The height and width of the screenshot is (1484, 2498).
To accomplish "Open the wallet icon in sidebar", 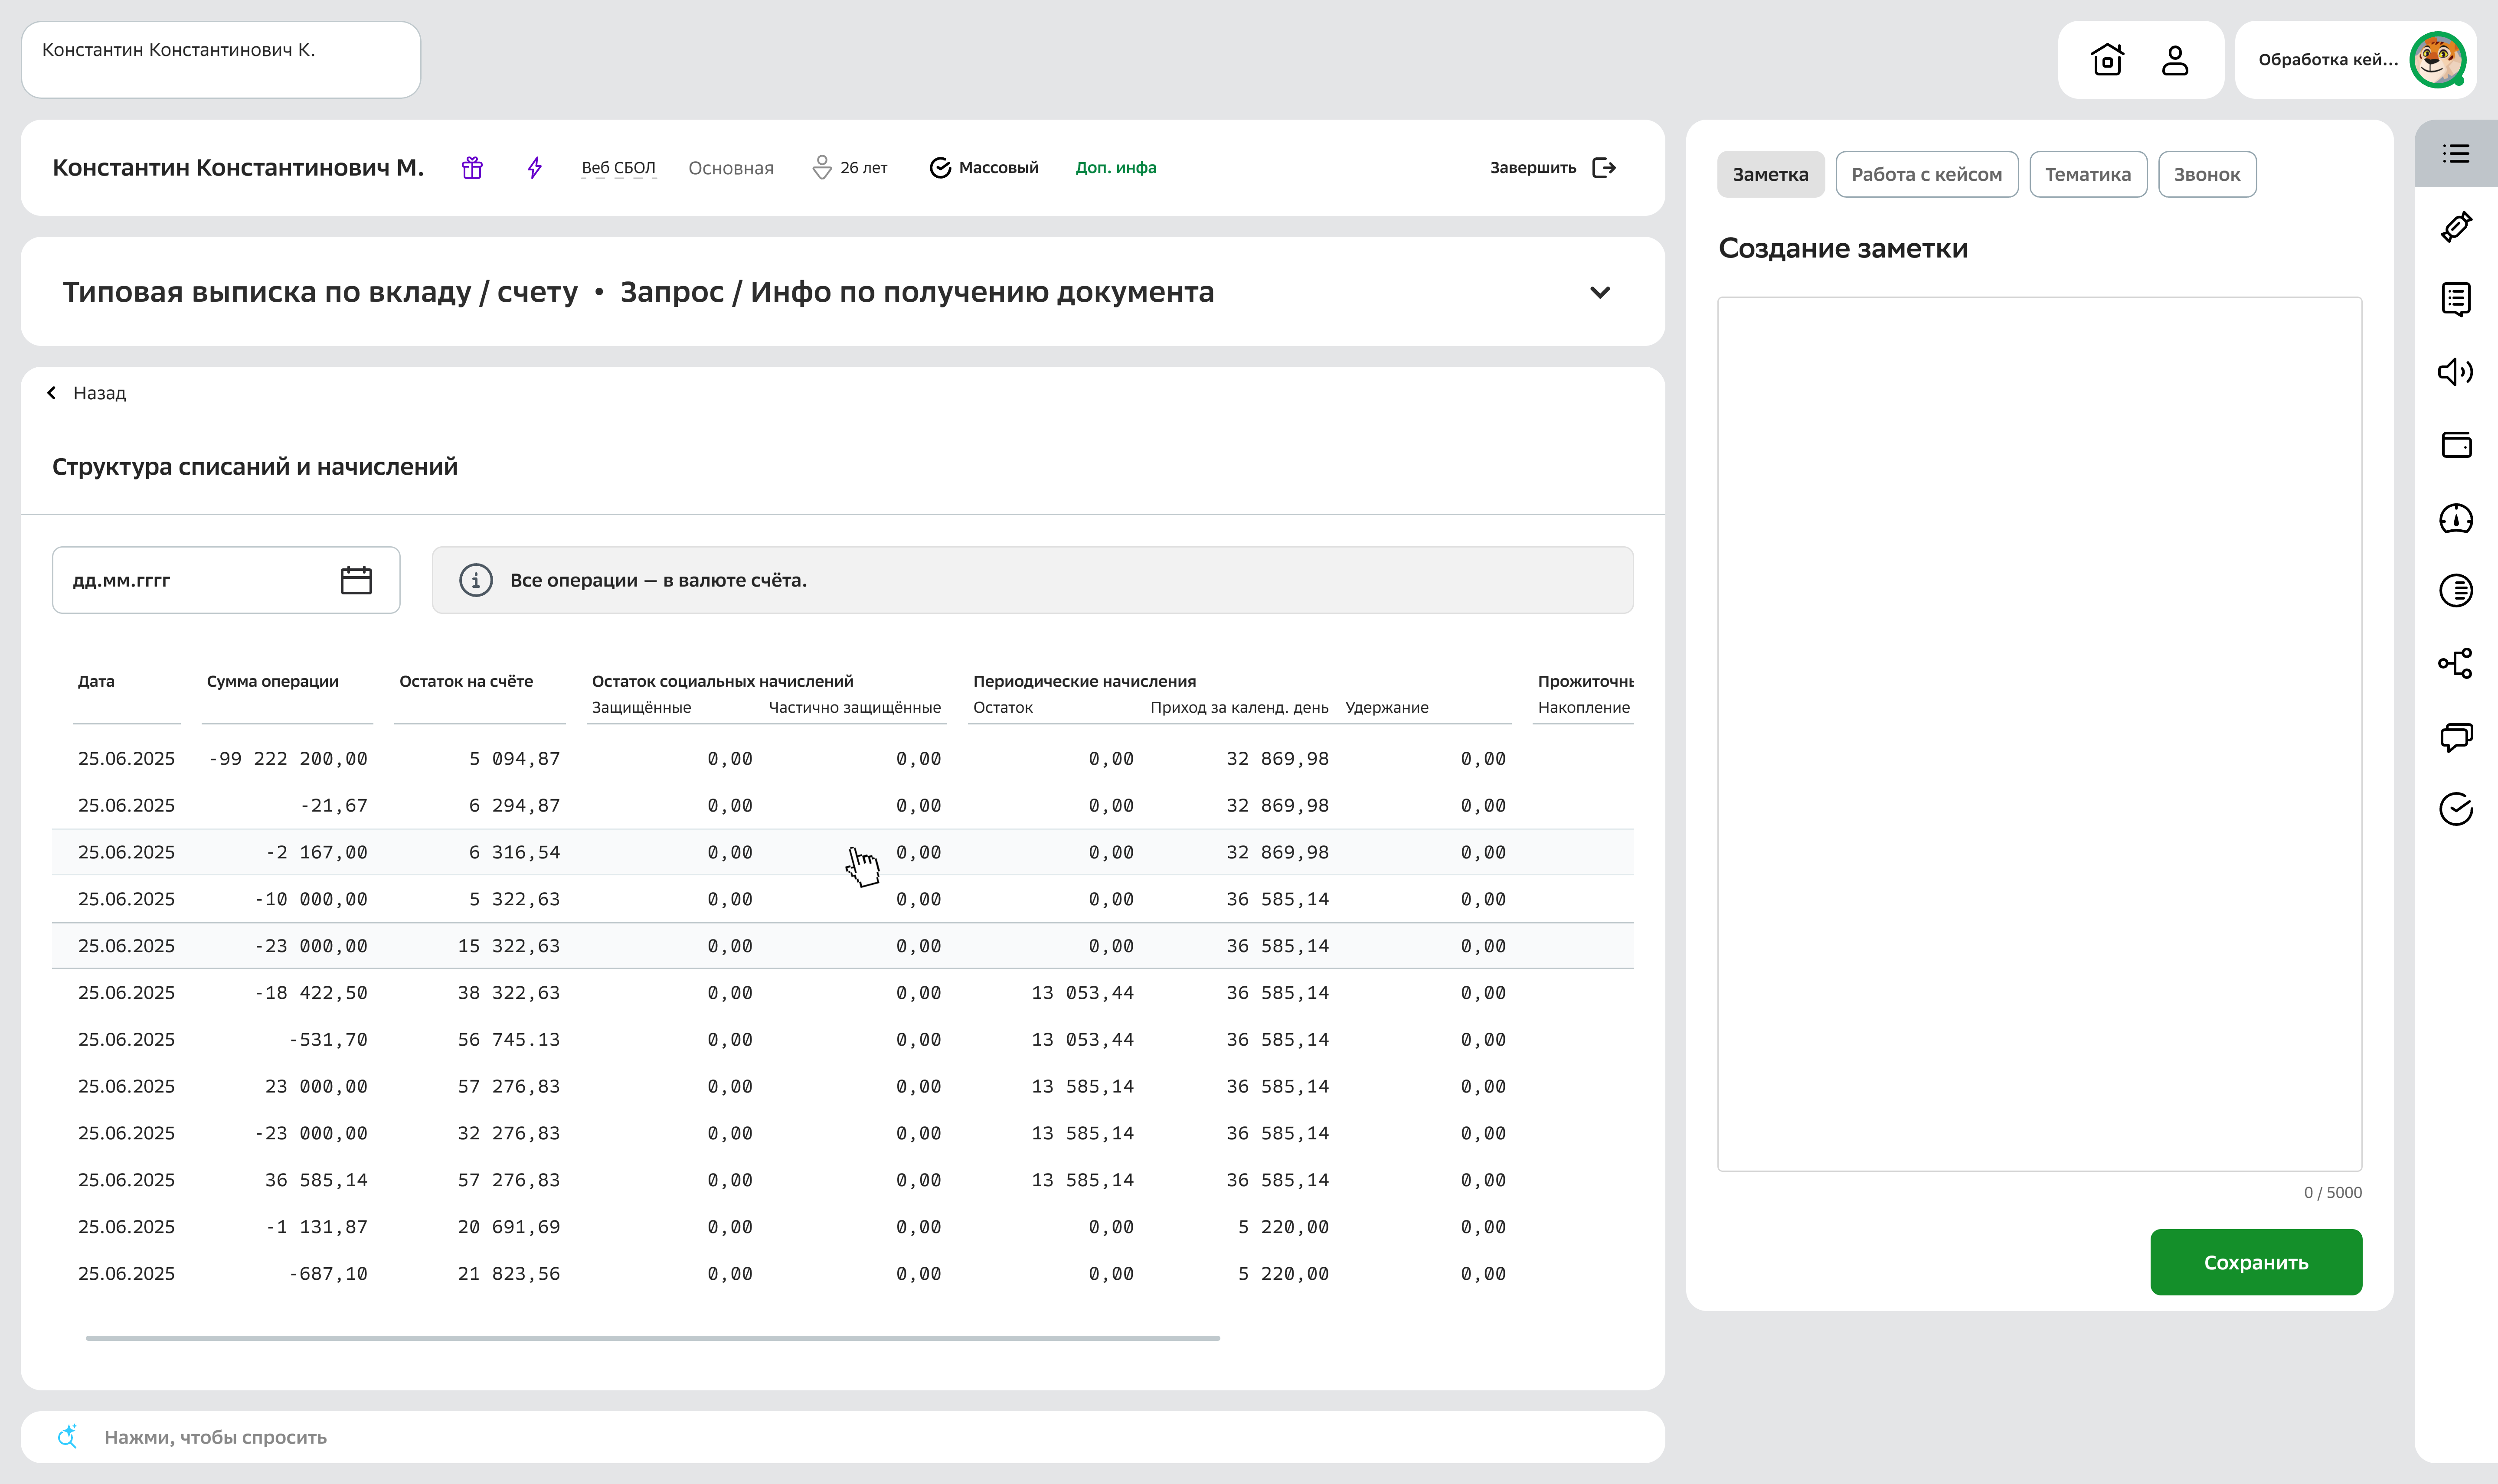I will click(2456, 445).
